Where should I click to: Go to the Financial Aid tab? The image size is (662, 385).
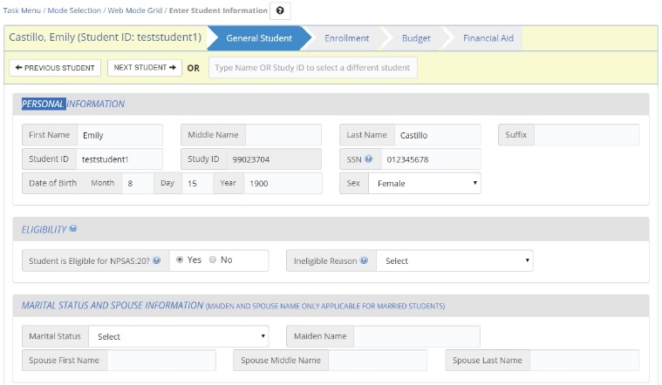pyautogui.click(x=488, y=38)
